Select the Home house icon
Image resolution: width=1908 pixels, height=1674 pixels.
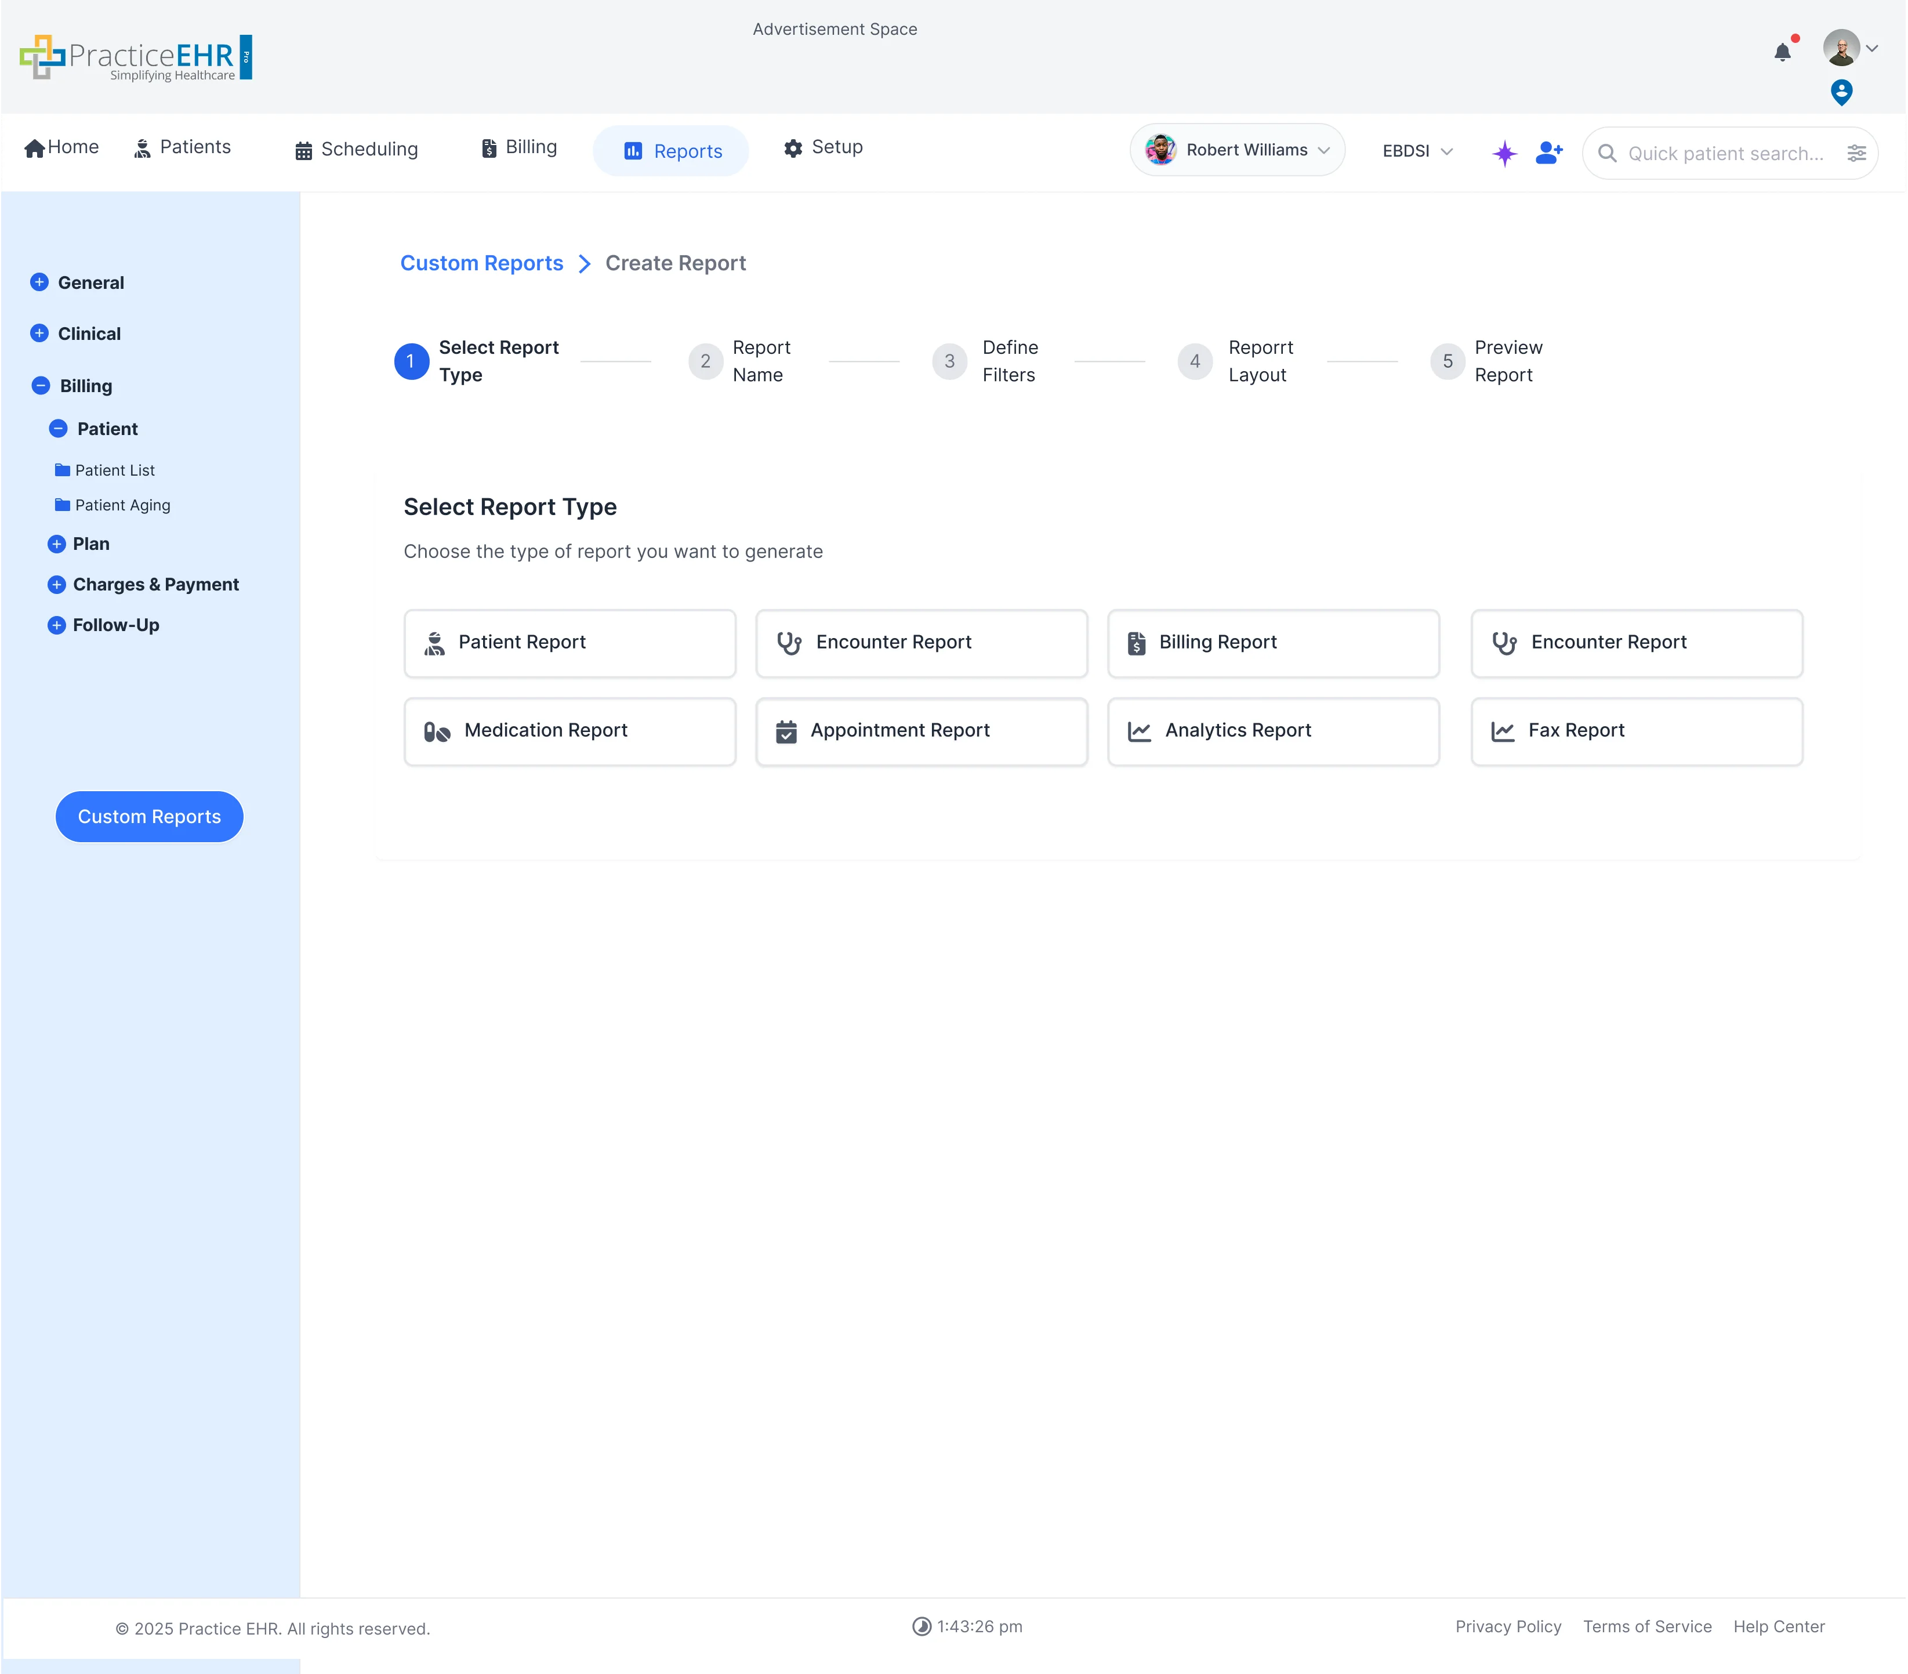pos(35,147)
